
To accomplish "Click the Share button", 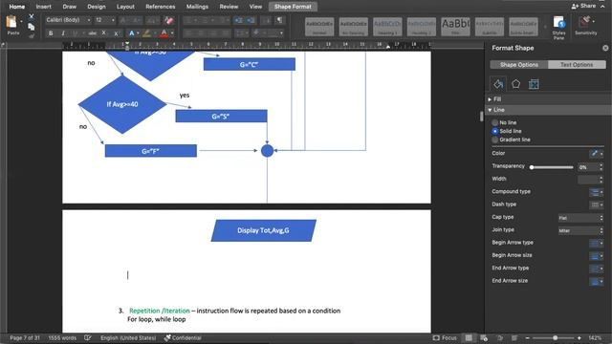I will point(584,6).
